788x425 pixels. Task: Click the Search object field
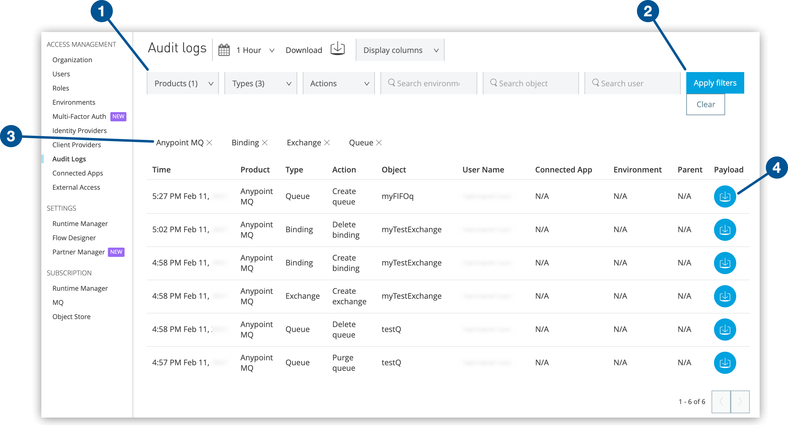[531, 83]
